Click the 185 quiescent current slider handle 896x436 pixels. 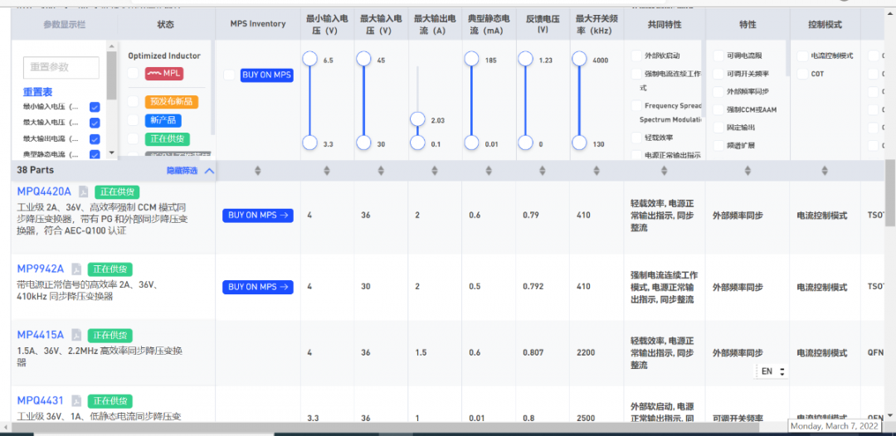471,59
